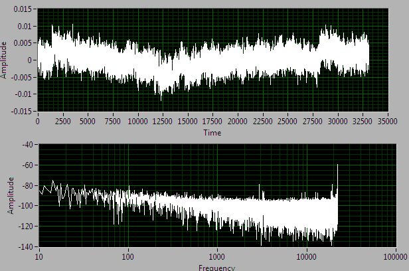Click the 20000 tick on the Time axis
Image resolution: width=409 pixels, height=271 pixels.
pyautogui.click(x=238, y=121)
